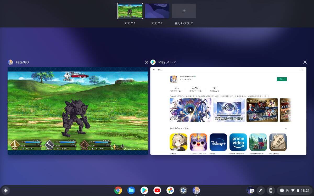314x196 pixels.
Task: Click the golem enemy in Fate/GO
Action: point(76,117)
